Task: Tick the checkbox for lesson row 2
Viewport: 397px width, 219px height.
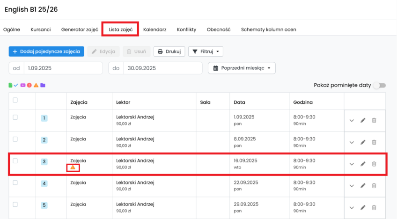Action: point(15,139)
